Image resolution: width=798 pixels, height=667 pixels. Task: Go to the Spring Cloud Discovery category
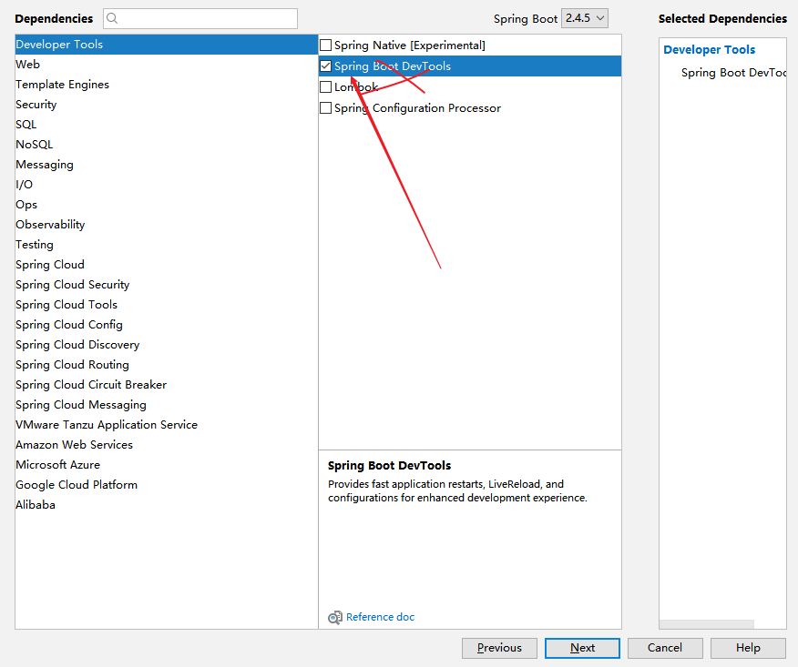tap(167, 344)
